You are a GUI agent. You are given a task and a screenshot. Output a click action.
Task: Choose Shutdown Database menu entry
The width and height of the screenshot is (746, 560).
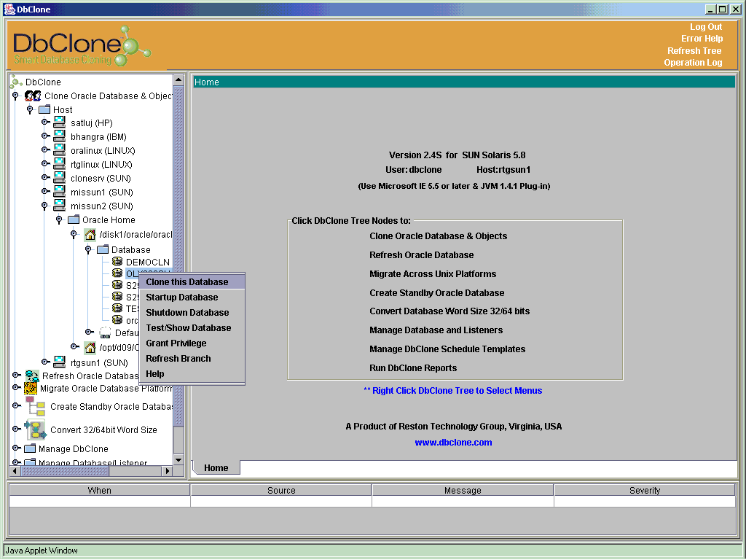coord(192,312)
